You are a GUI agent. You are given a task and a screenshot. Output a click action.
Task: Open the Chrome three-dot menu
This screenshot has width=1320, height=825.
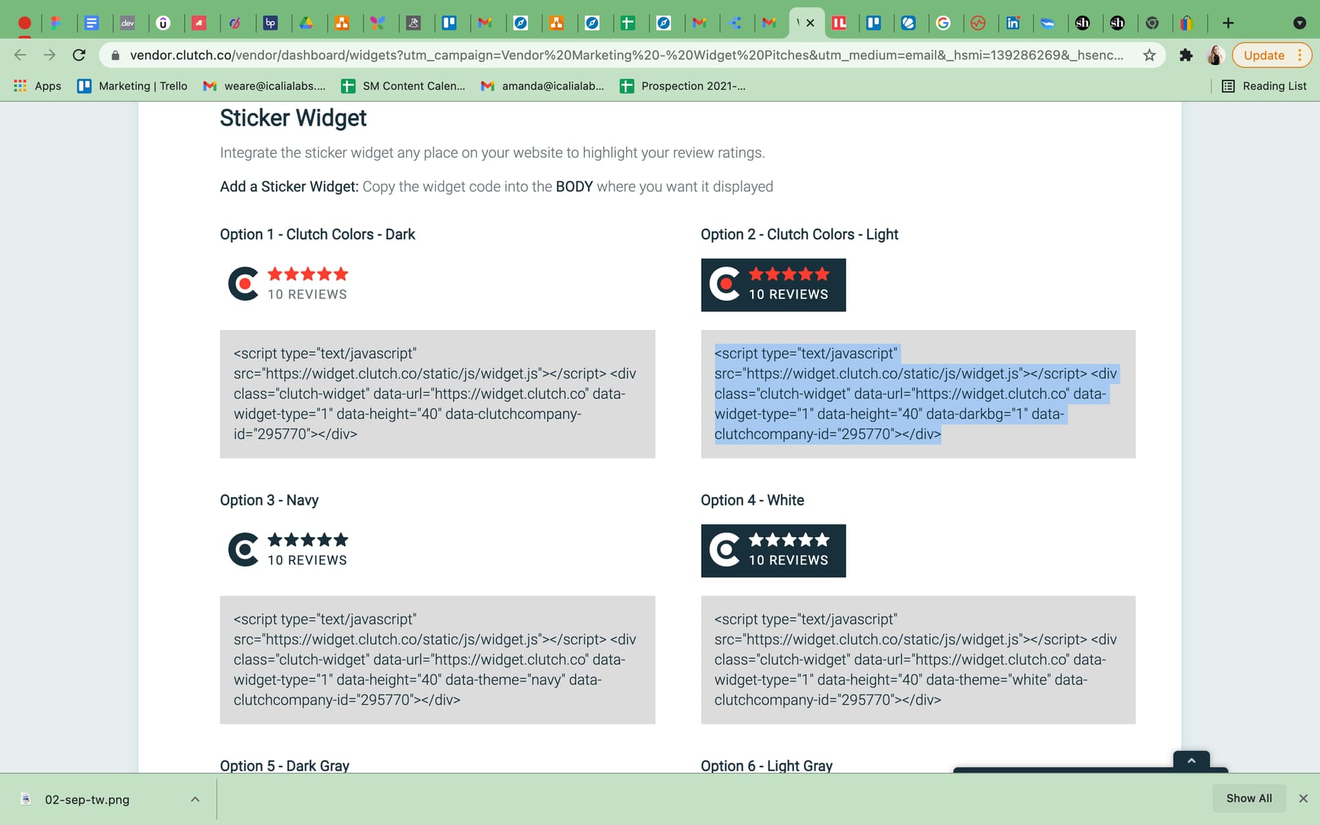tap(1301, 55)
